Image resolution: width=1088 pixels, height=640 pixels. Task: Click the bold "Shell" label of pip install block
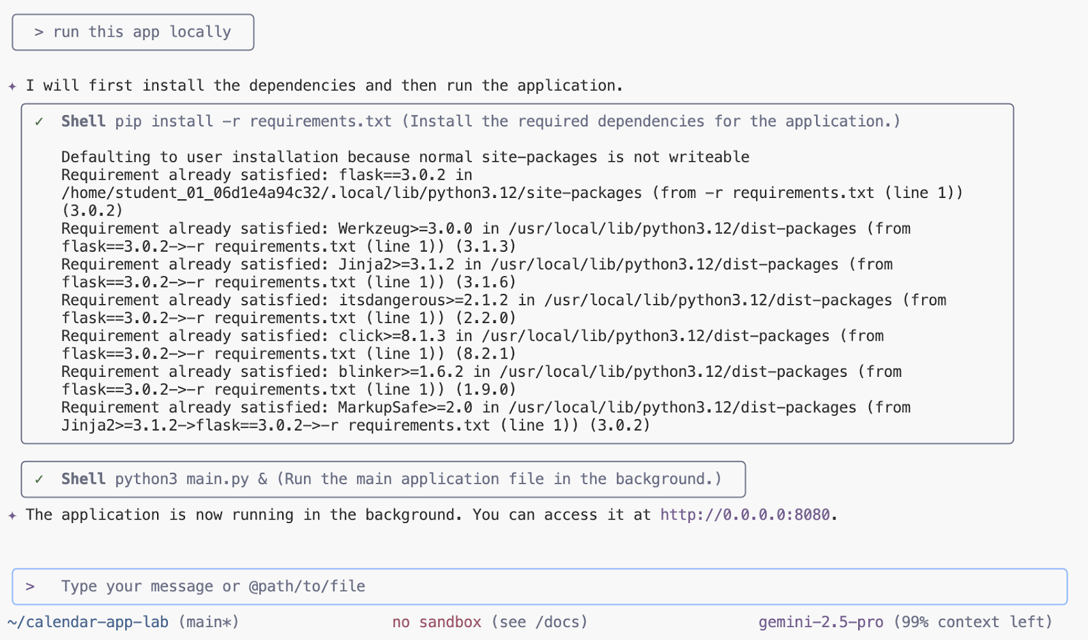[83, 121]
